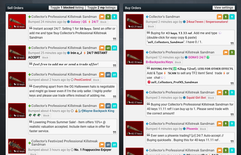Toggle 2 mp listings visibility
Viewport: 241px width, 155px height.
[x=101, y=8]
